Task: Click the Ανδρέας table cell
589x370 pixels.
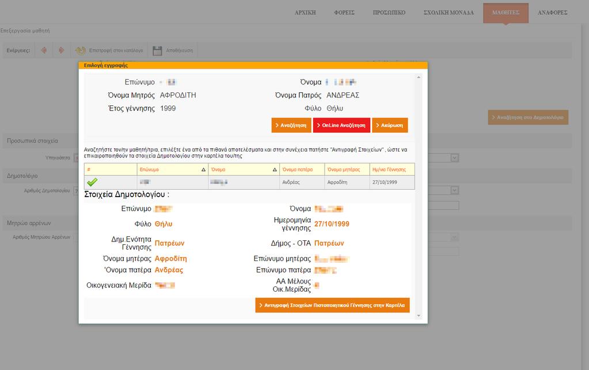Action: [302, 182]
